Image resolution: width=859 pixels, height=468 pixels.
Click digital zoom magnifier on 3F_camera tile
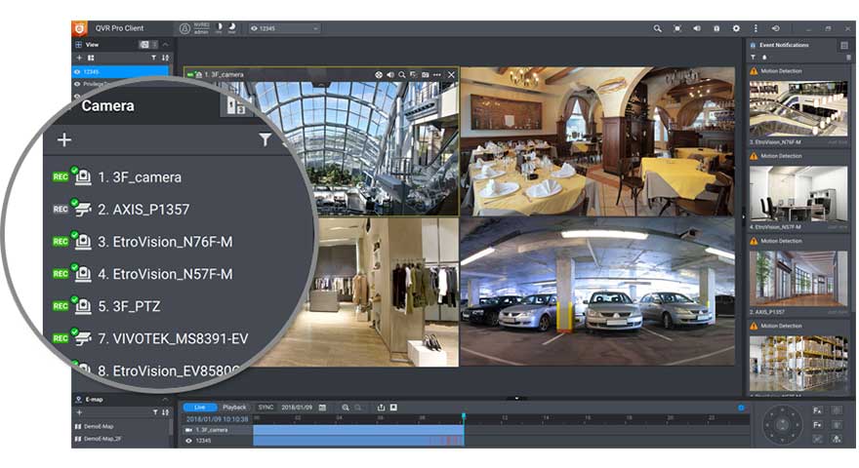click(401, 74)
